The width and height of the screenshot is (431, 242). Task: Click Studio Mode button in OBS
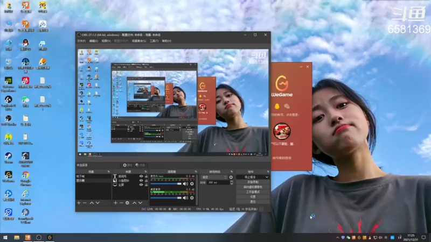253,192
